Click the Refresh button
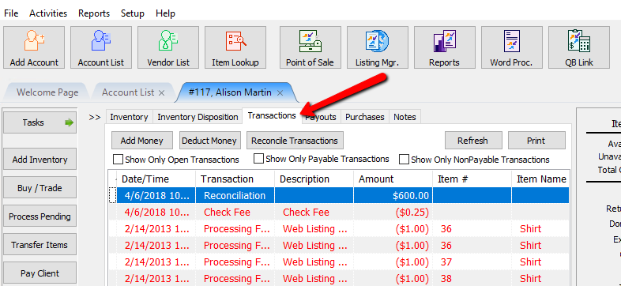This screenshot has width=621, height=286. coord(473,141)
